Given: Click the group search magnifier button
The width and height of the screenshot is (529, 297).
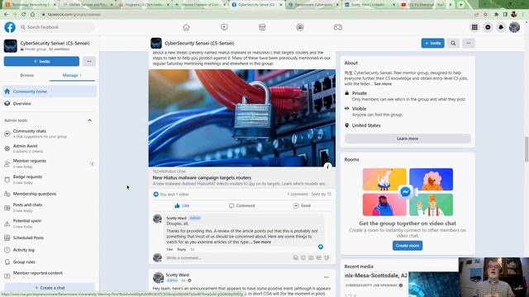Looking at the screenshot, I should [453, 43].
